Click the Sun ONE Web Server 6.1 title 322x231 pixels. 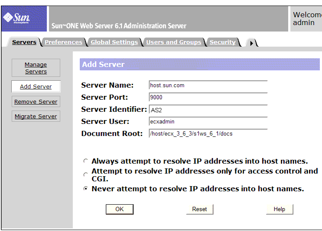pos(119,26)
